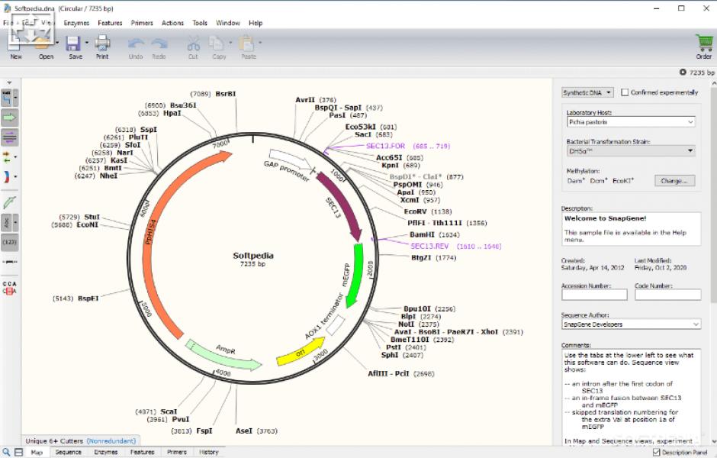This screenshot has width=717, height=458.
Task: Open the dropdown arrow beside Paste
Action: click(x=260, y=43)
